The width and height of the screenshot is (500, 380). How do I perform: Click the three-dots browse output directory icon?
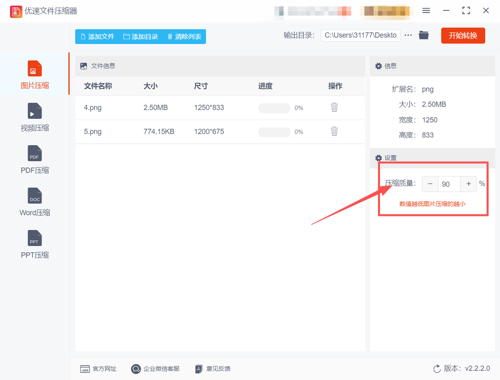408,35
